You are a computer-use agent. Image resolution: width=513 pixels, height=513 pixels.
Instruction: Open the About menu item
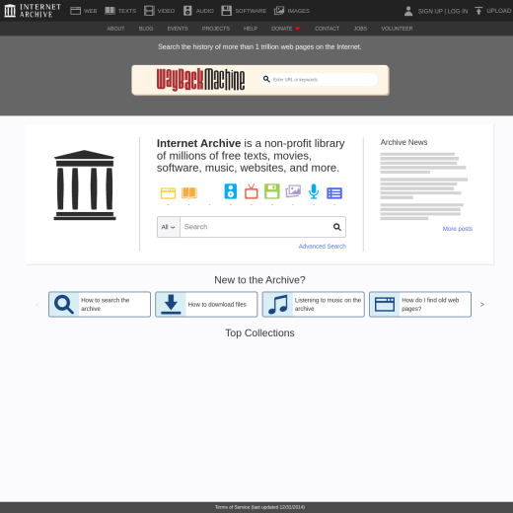115,29
